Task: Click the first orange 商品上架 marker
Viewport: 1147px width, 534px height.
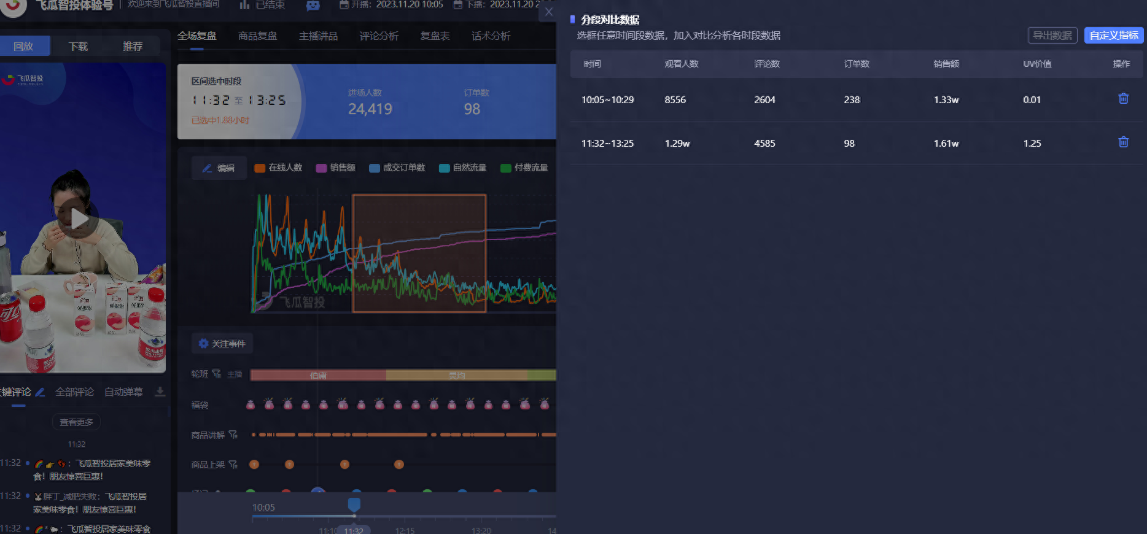Action: (x=254, y=465)
